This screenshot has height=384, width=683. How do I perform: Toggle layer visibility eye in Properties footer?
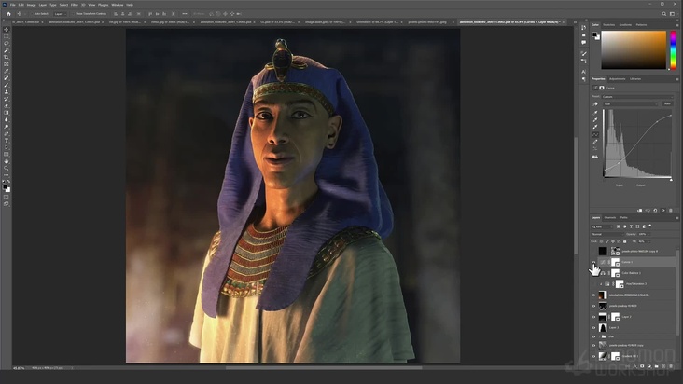coord(663,211)
